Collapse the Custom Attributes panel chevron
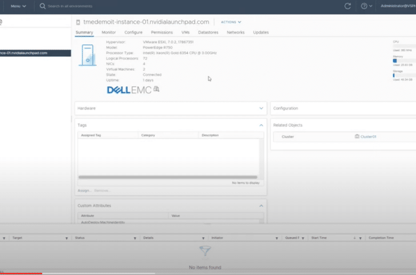Viewport: 416px width, 275px height. 261,206
